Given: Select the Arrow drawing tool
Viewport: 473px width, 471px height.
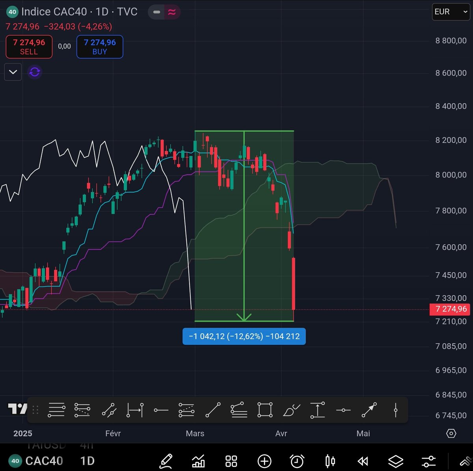Looking at the screenshot, I should [369, 410].
